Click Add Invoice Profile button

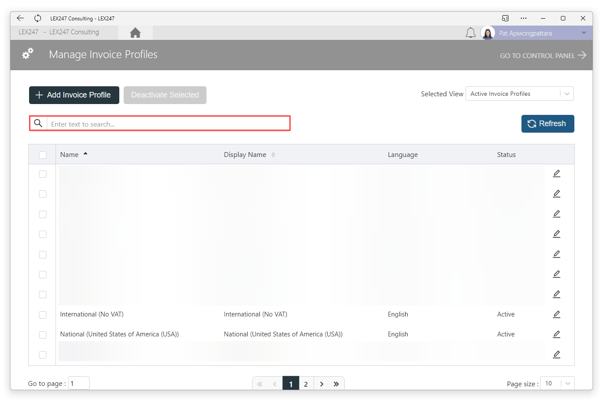pos(74,95)
